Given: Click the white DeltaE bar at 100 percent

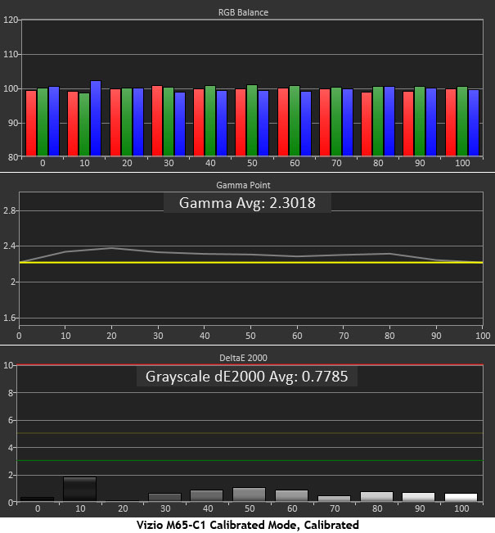Looking at the screenshot, I should [459, 497].
